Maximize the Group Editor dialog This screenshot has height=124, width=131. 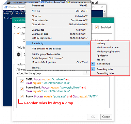pos(101,20)
